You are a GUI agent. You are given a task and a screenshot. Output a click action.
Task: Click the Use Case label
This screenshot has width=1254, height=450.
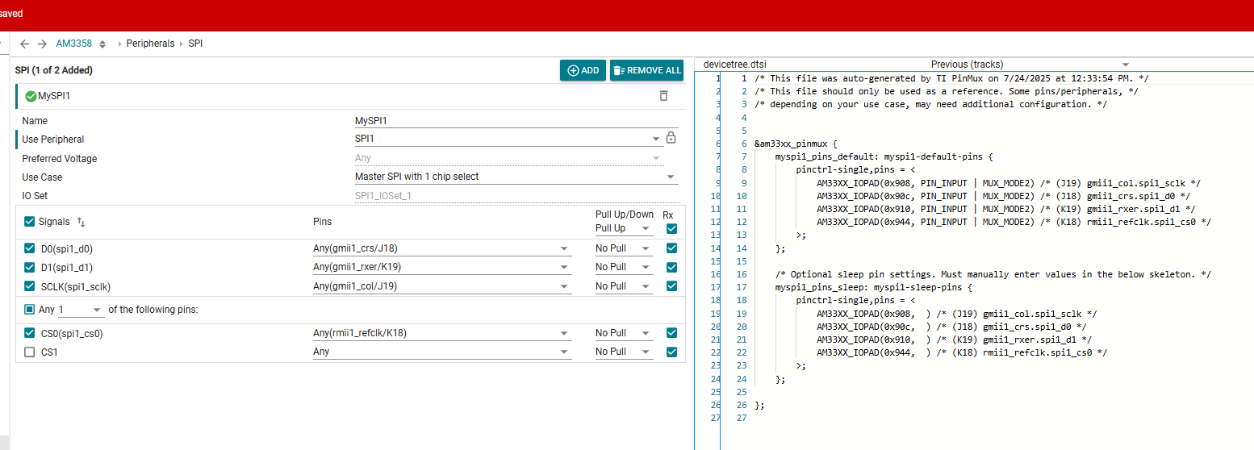(42, 177)
